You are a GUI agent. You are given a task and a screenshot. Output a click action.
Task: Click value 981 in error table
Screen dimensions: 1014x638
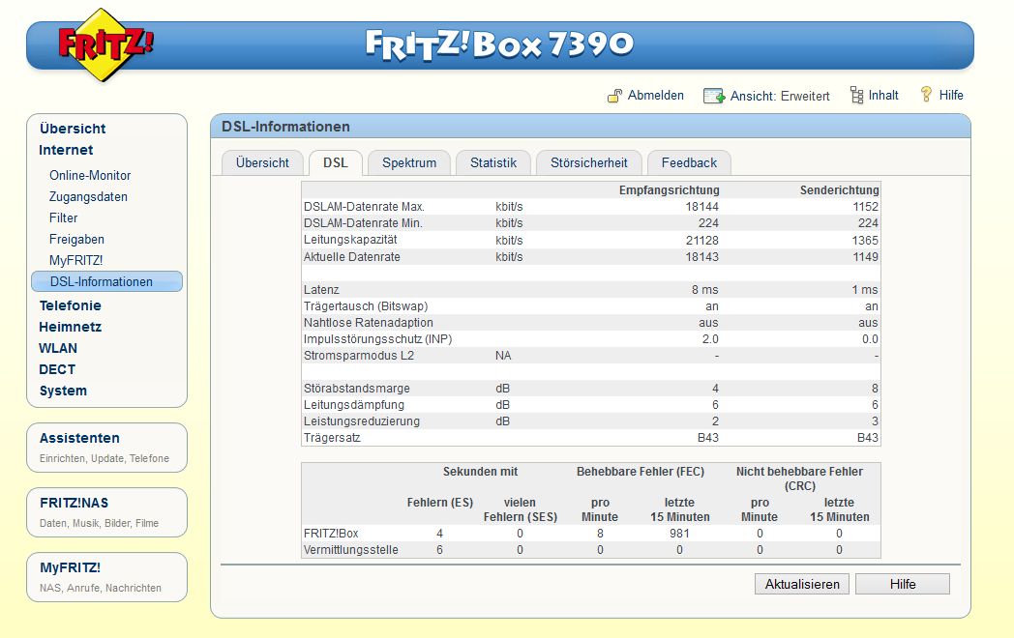(679, 534)
